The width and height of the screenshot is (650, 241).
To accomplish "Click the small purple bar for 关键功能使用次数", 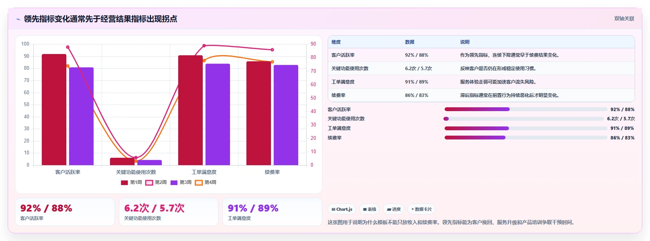I will click(x=149, y=162).
